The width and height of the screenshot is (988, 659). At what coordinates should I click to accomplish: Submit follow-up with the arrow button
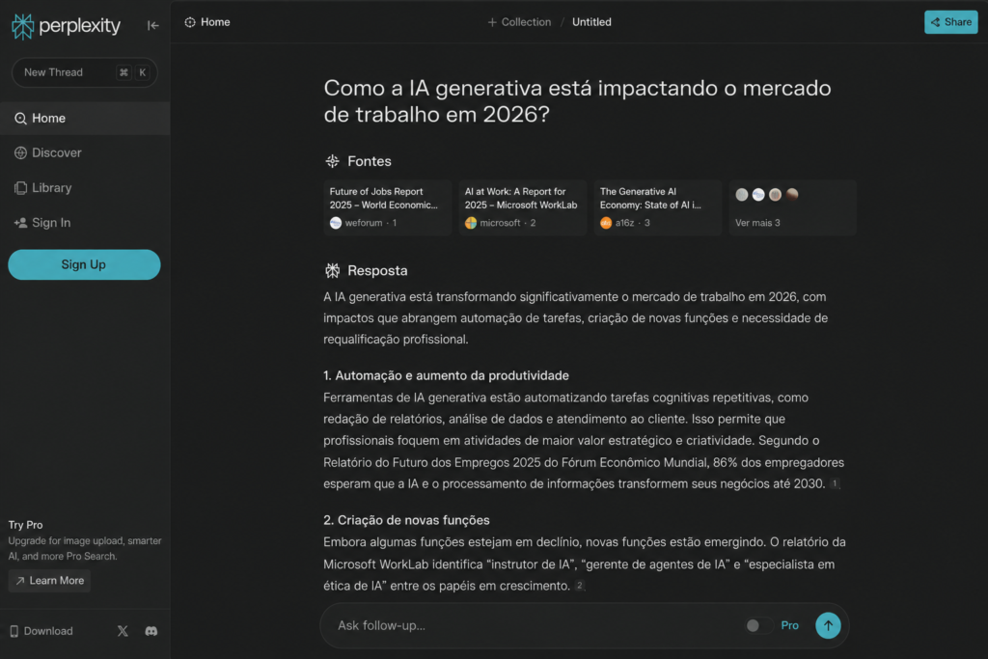(x=828, y=625)
